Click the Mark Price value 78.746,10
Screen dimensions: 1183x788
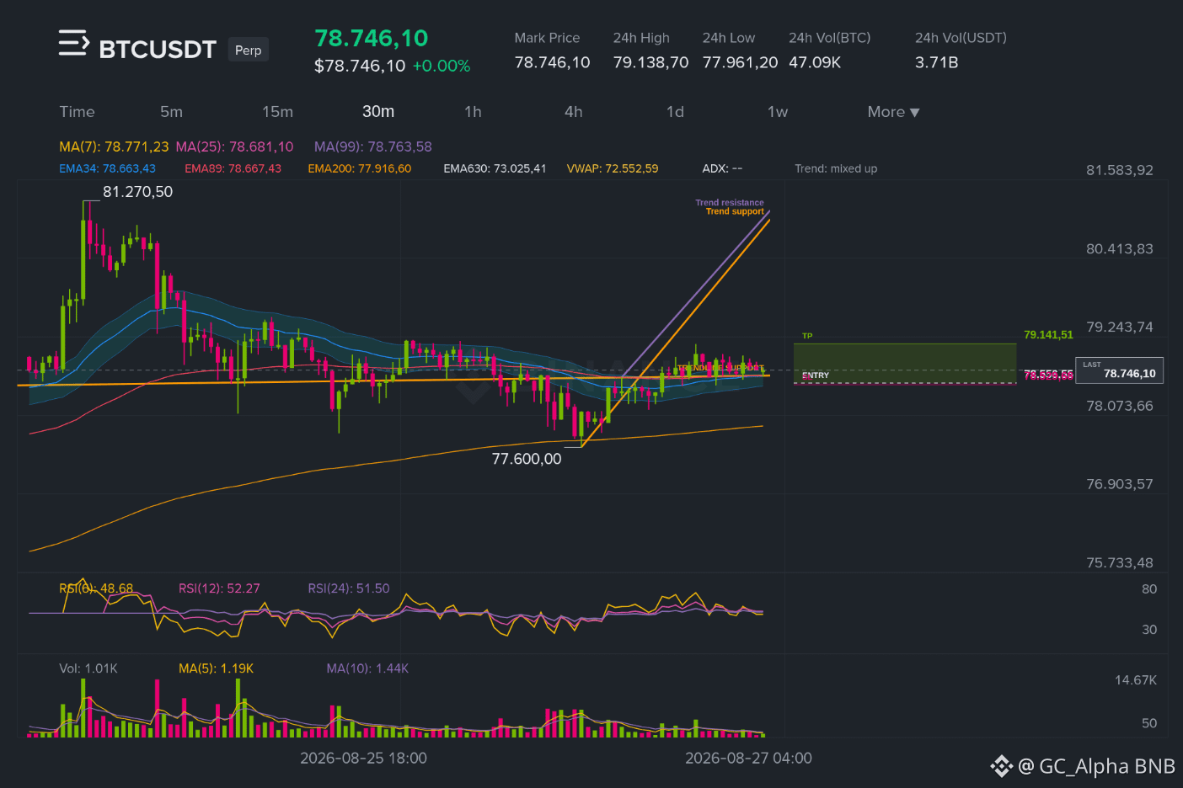coord(552,62)
